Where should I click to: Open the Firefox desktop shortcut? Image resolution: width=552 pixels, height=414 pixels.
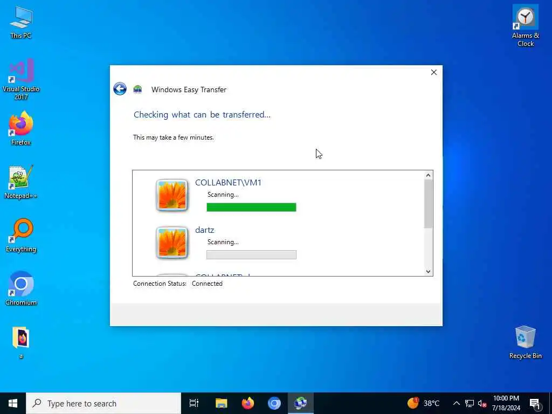[21, 128]
